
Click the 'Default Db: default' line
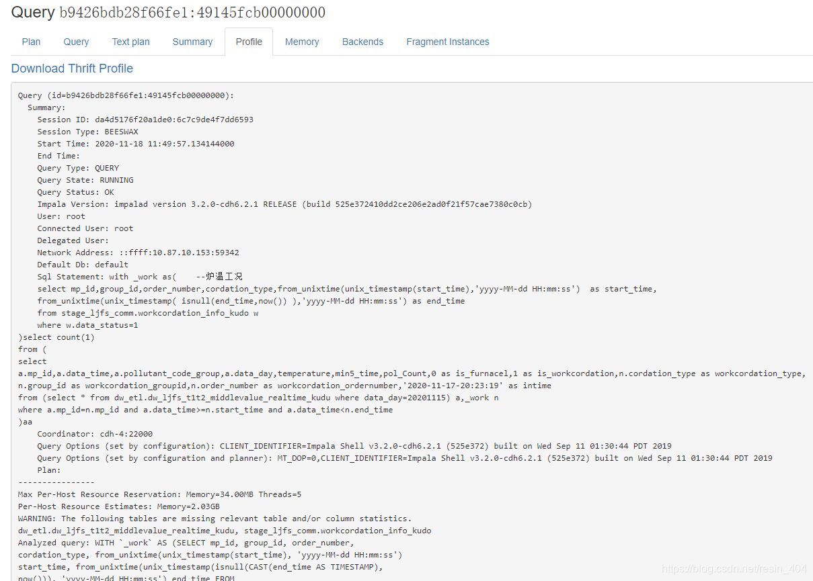(83, 265)
